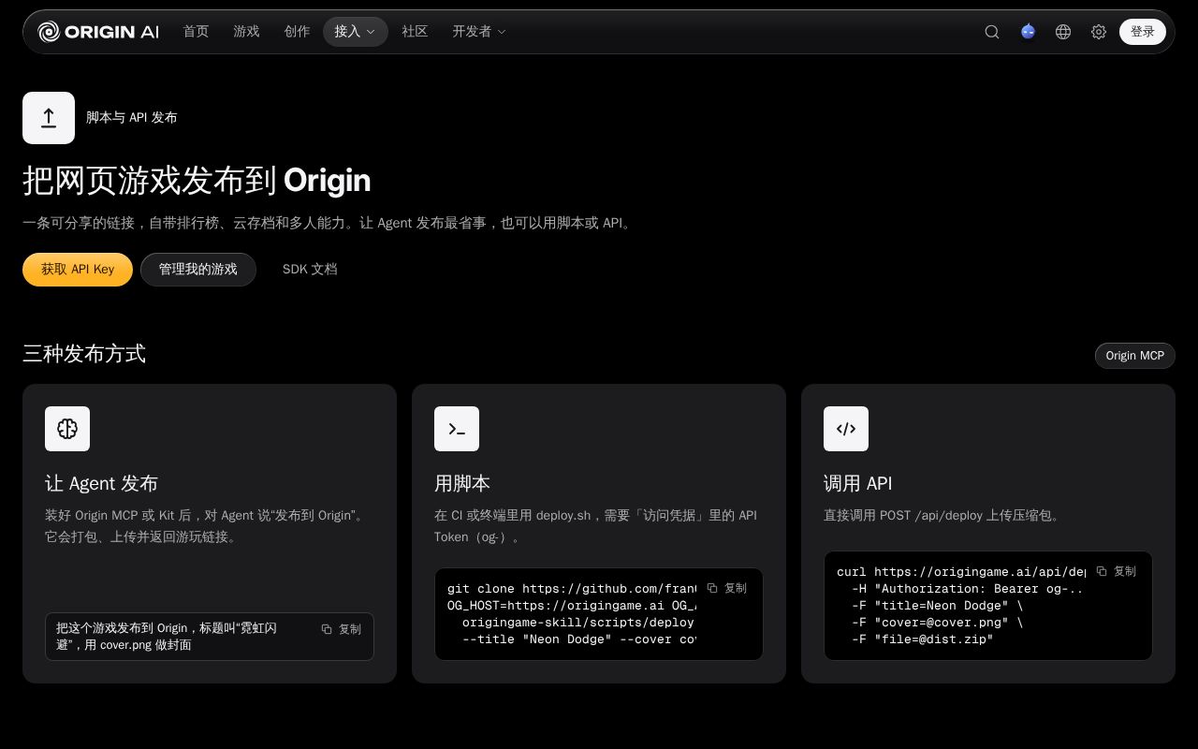The image size is (1198, 749).
Task: Click the Origin AI logo
Action: click(98, 32)
